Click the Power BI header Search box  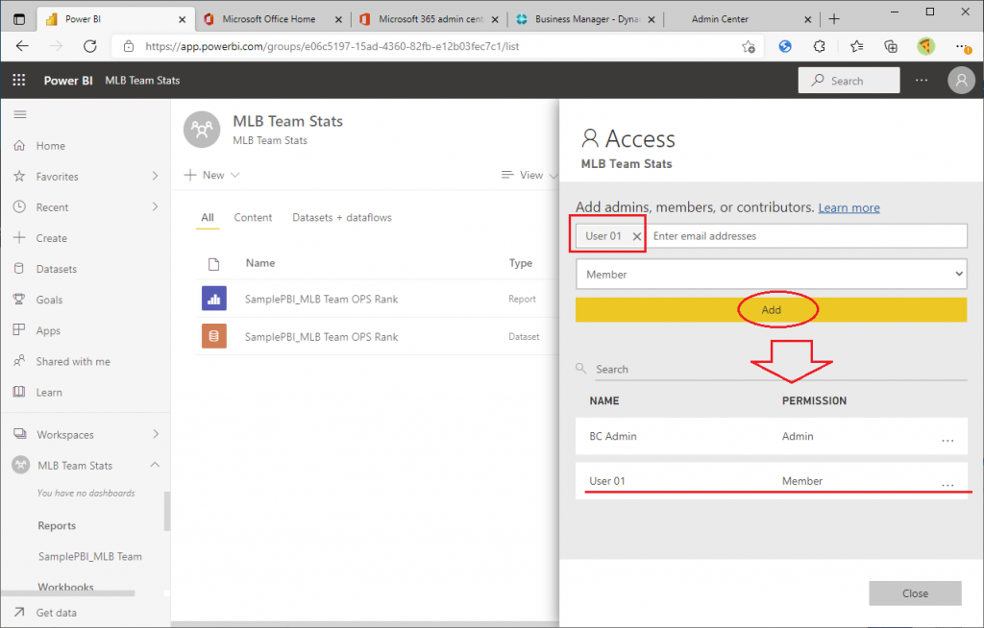click(x=849, y=81)
